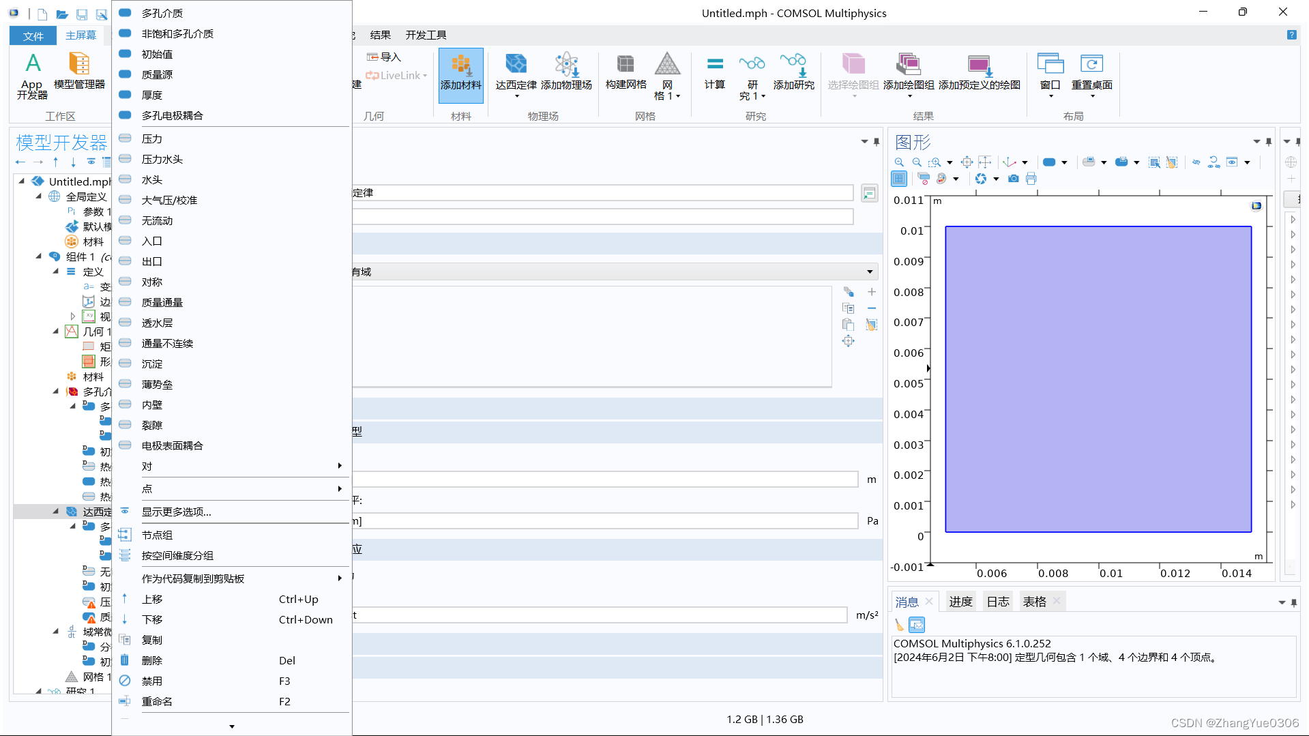
Task: Switch to the 日志 tab
Action: [x=998, y=602]
